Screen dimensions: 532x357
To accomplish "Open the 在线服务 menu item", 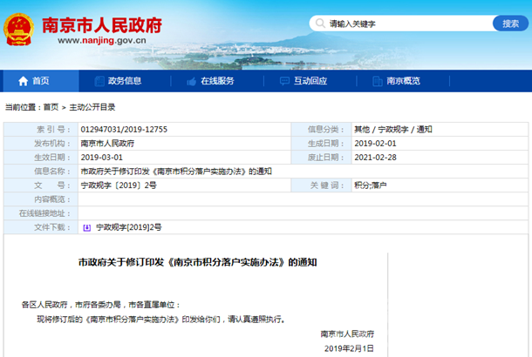I will [x=217, y=81].
